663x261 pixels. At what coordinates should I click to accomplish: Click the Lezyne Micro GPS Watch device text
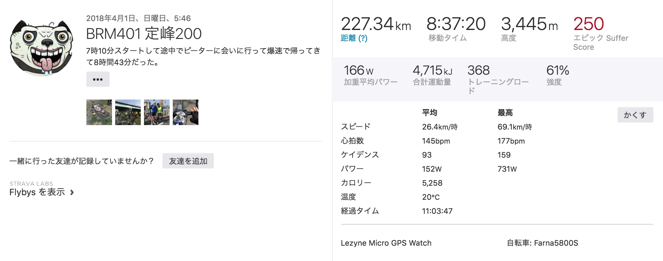386,243
